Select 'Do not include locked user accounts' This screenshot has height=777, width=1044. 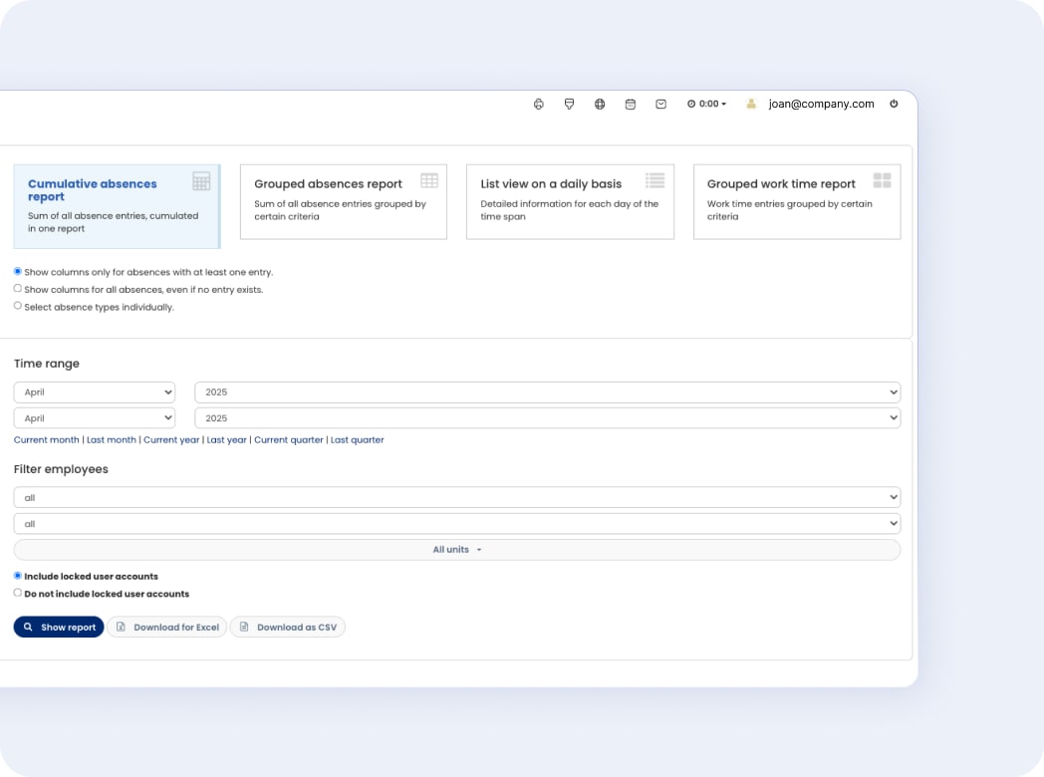(x=18, y=593)
